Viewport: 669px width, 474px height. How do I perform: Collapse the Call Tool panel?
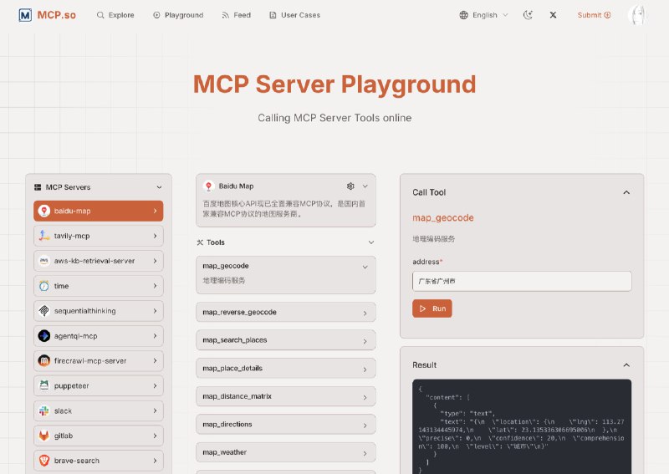pyautogui.click(x=626, y=192)
